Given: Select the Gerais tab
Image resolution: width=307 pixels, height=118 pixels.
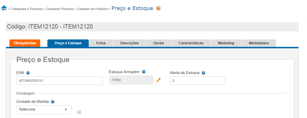Looking at the screenshot, I should [159, 43].
